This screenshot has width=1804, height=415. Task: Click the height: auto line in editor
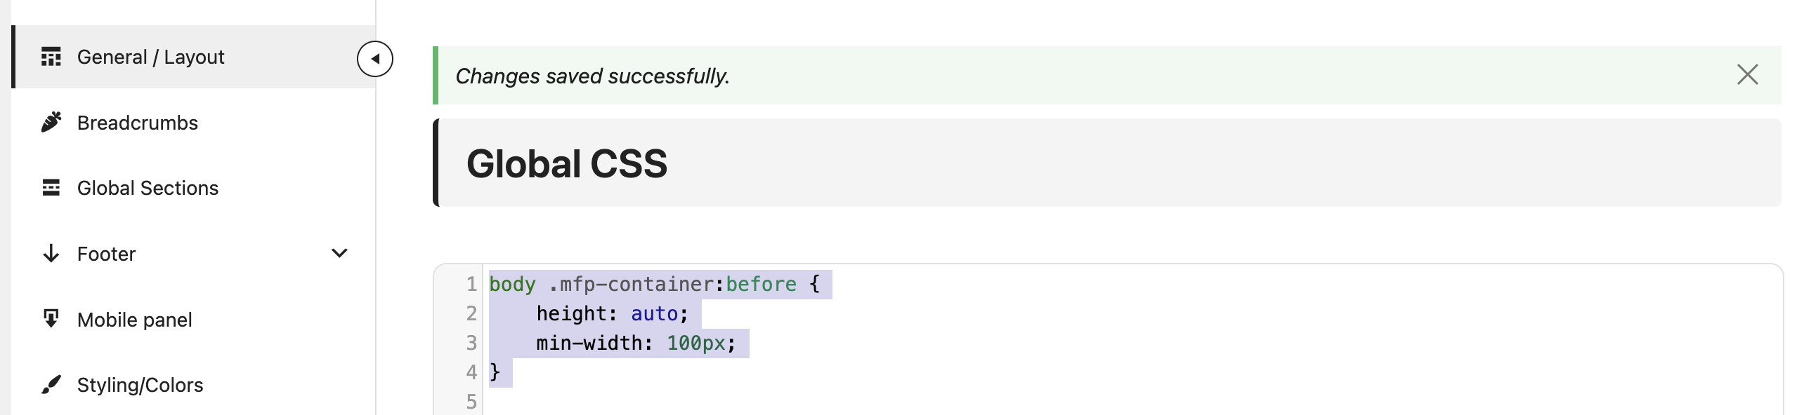[613, 313]
